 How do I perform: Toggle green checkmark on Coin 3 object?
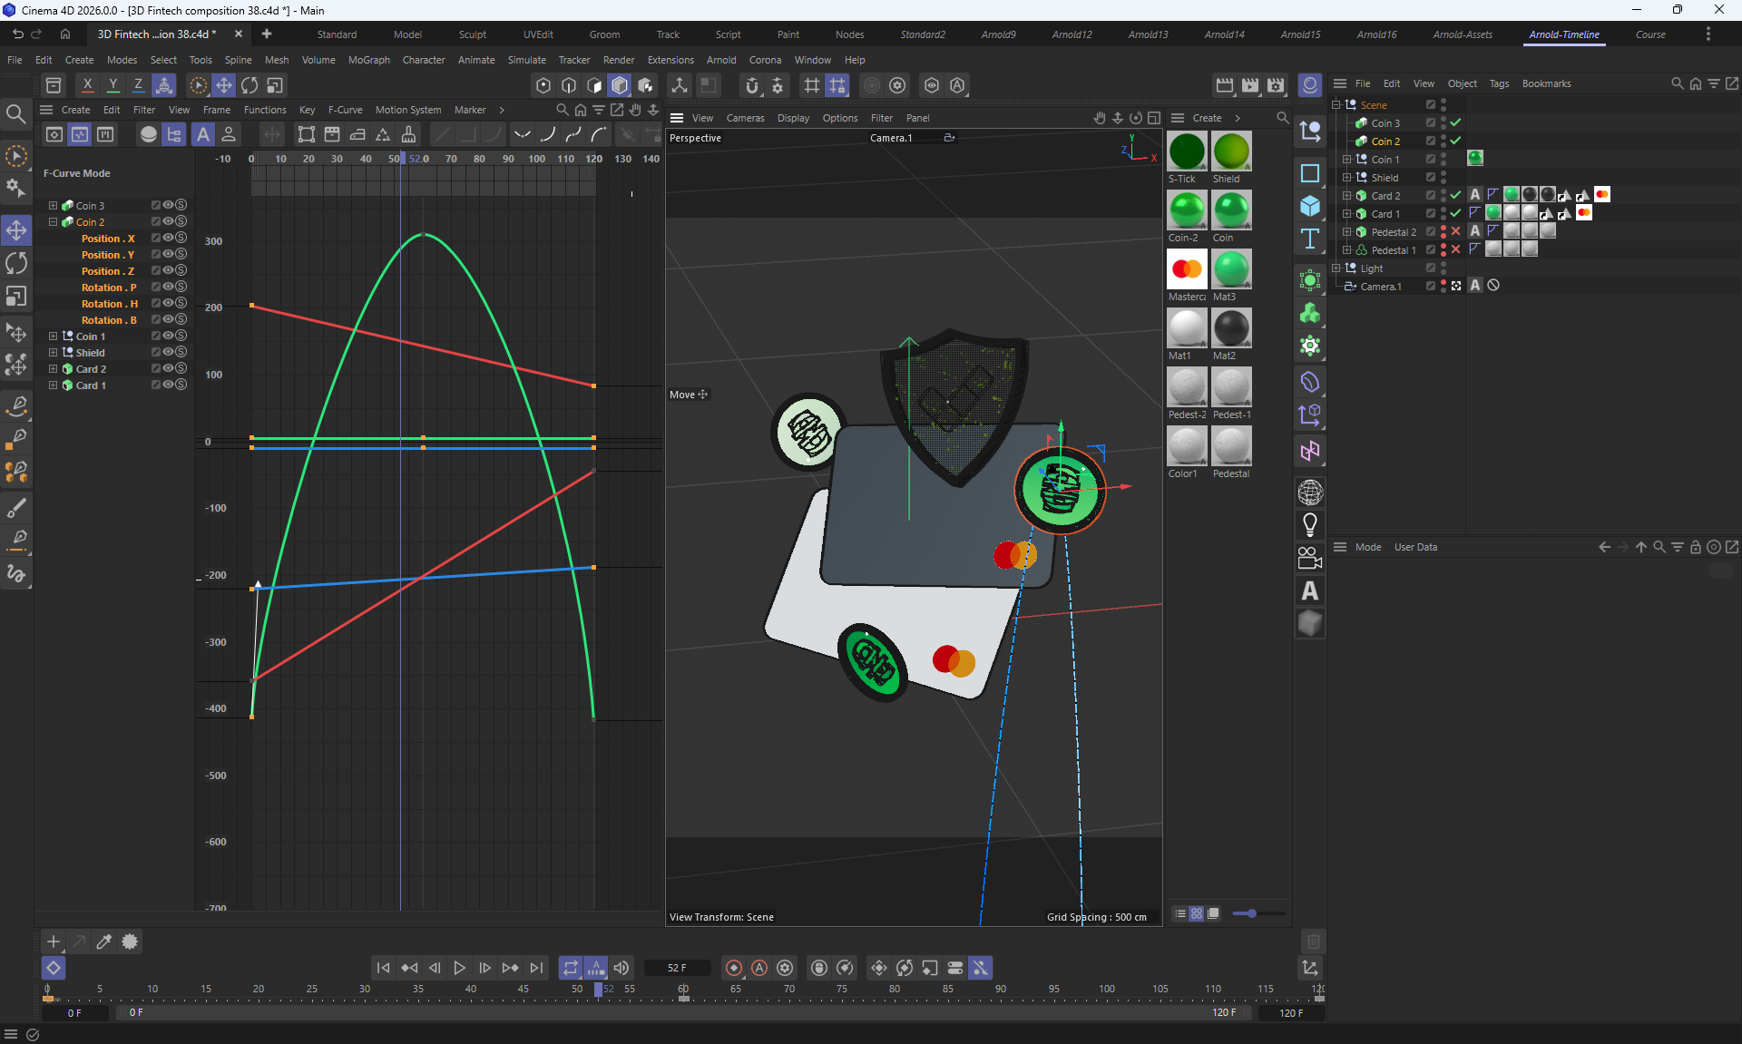click(x=1455, y=122)
